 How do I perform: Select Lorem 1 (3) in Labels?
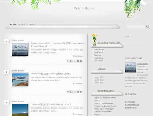[x=98, y=77]
